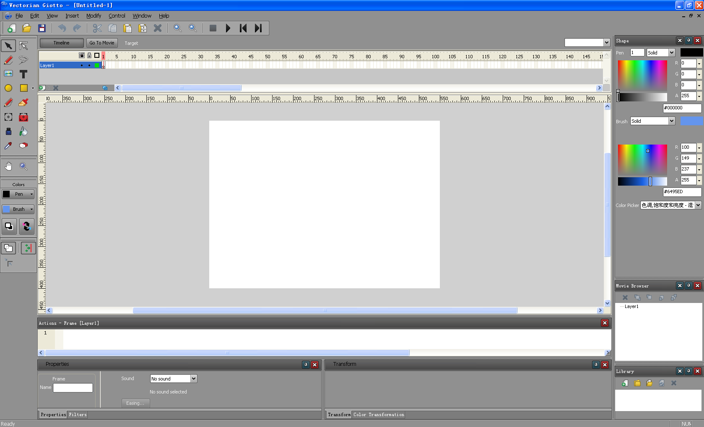Select the Text tool
This screenshot has width=704, height=427.
(23, 74)
